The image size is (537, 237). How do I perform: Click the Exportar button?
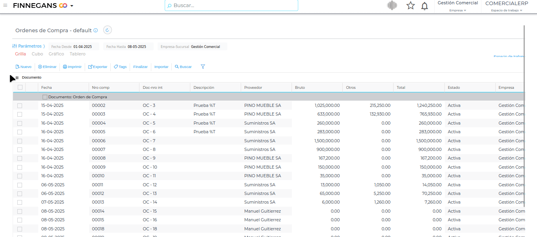(x=97, y=67)
